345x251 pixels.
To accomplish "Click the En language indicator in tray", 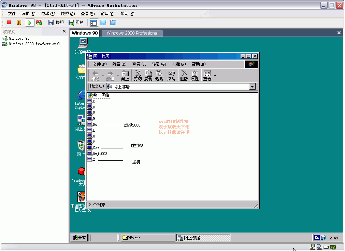I will pos(317,238).
